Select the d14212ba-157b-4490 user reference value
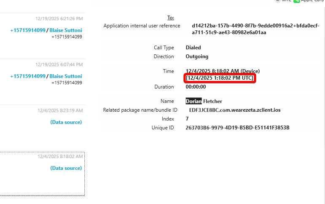This screenshot has height=204, width=325. [x=255, y=29]
